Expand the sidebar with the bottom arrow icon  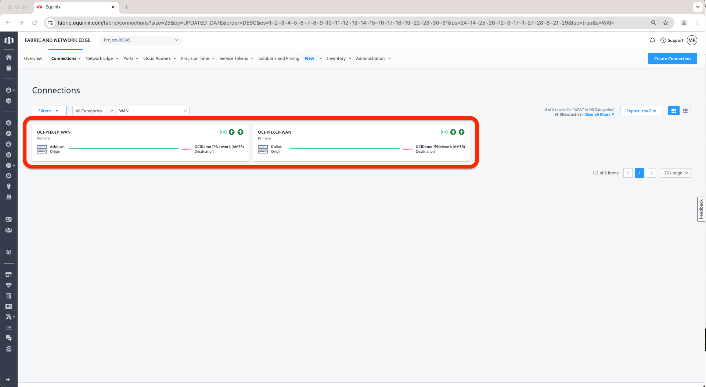click(x=8, y=379)
